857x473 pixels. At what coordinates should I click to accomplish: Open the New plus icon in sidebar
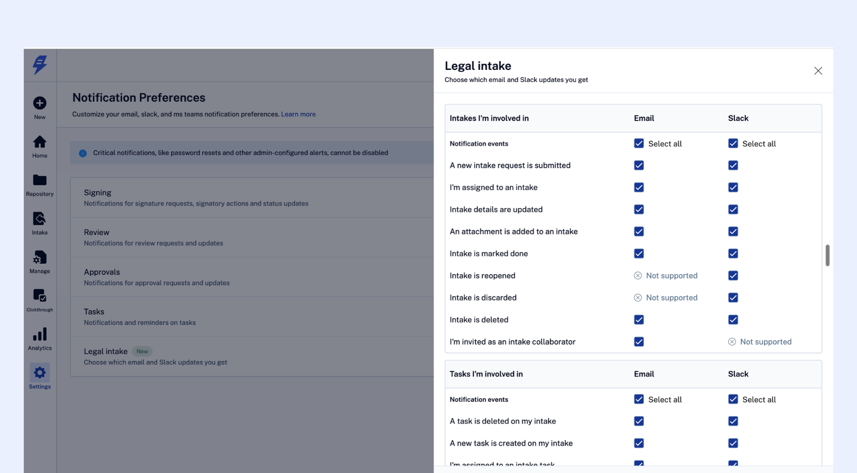pos(40,103)
